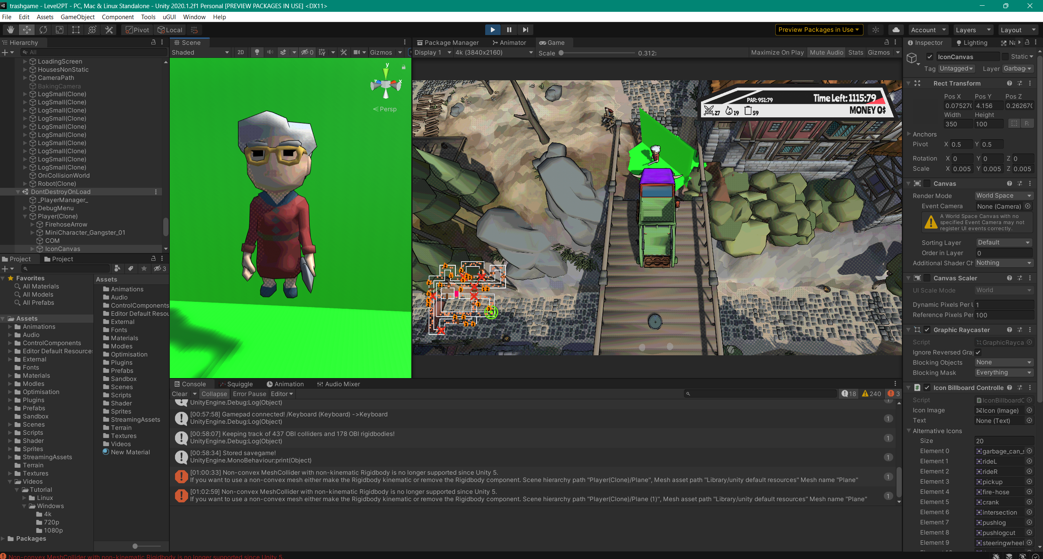Click the scene orientation gizmo
The width and height of the screenshot is (1043, 559).
(386, 84)
